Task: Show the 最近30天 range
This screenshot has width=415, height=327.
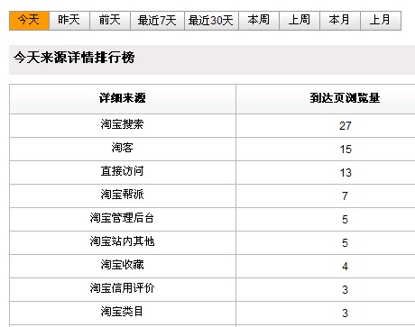Action: (x=211, y=21)
